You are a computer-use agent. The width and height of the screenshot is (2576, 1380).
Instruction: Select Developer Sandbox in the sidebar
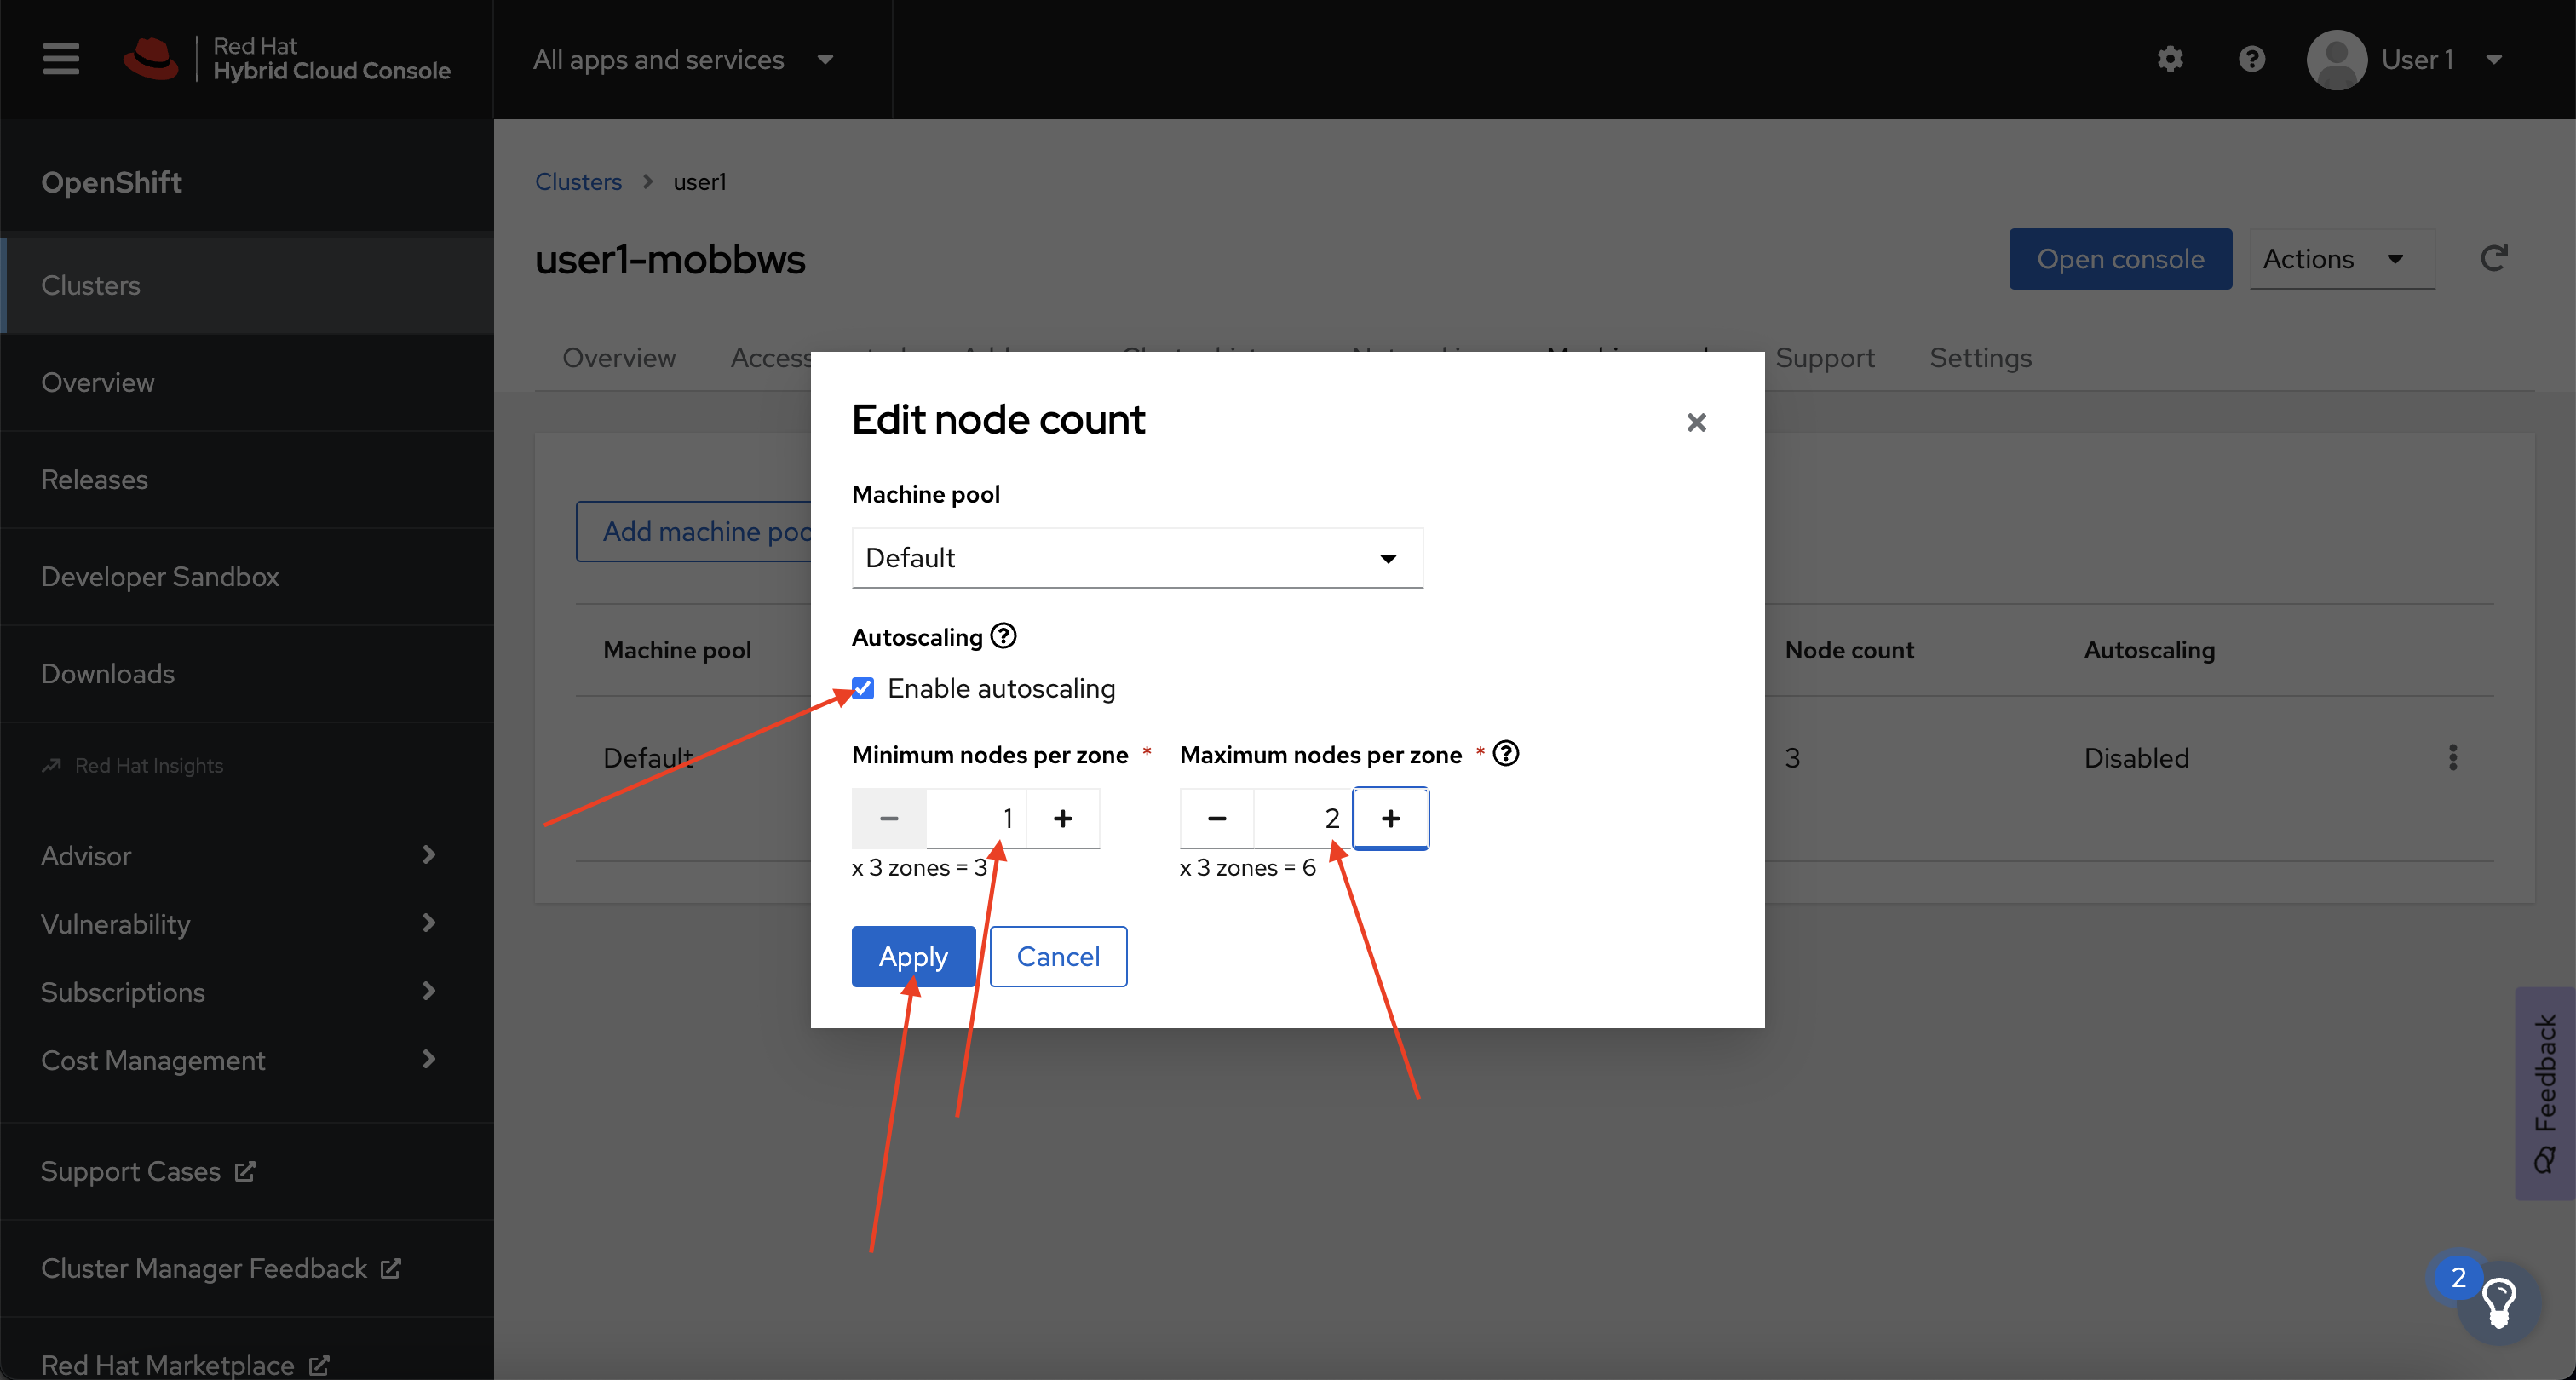[247, 576]
